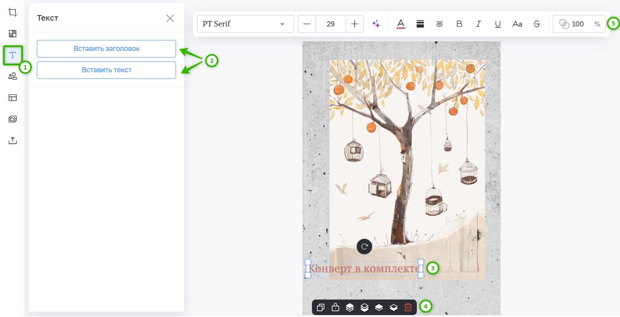The width and height of the screenshot is (620, 317).
Task: Change letter case with the Aa icon
Action: 517,24
